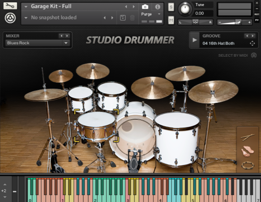Select the tambourine icon in the side panel
Screen dimensions: 261x202
pos(248,165)
